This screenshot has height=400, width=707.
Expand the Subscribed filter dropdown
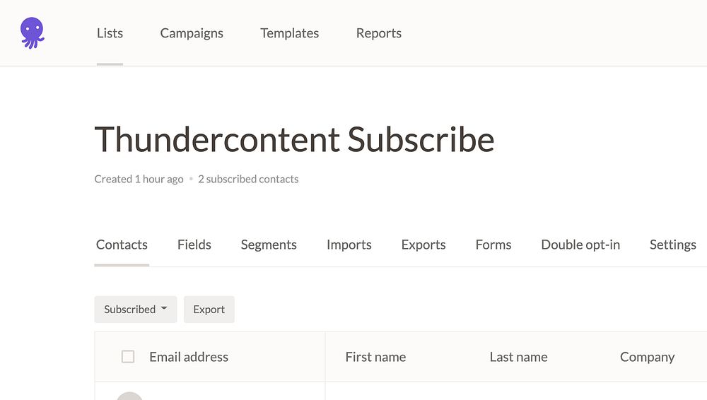click(x=136, y=310)
